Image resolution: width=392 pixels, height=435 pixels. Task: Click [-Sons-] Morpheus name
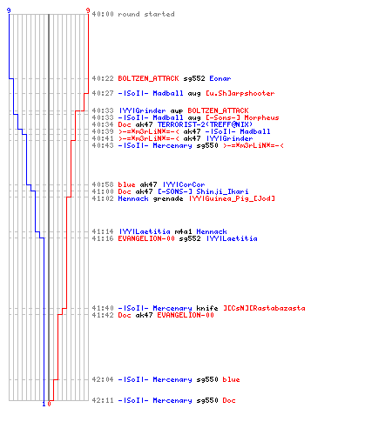[242, 117]
